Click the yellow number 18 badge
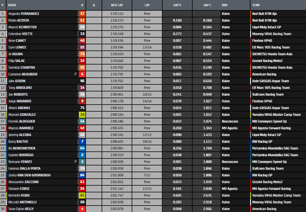This screenshot has height=212, width=306. [x=82, y=115]
